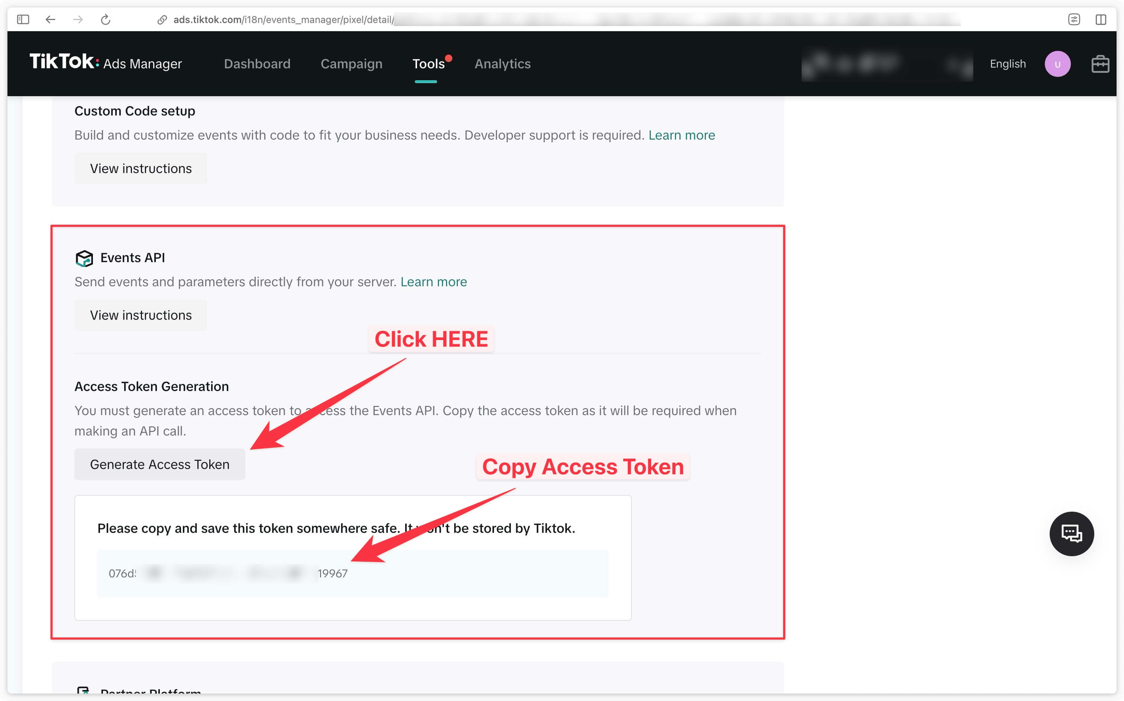
Task: Open the Analytics menu item
Action: click(x=502, y=63)
